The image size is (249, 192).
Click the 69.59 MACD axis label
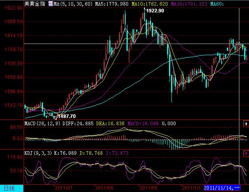16,127
